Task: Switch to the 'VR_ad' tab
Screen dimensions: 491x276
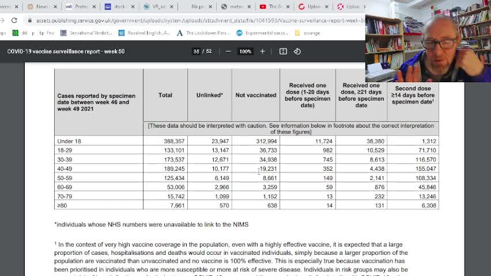Action: point(158,6)
